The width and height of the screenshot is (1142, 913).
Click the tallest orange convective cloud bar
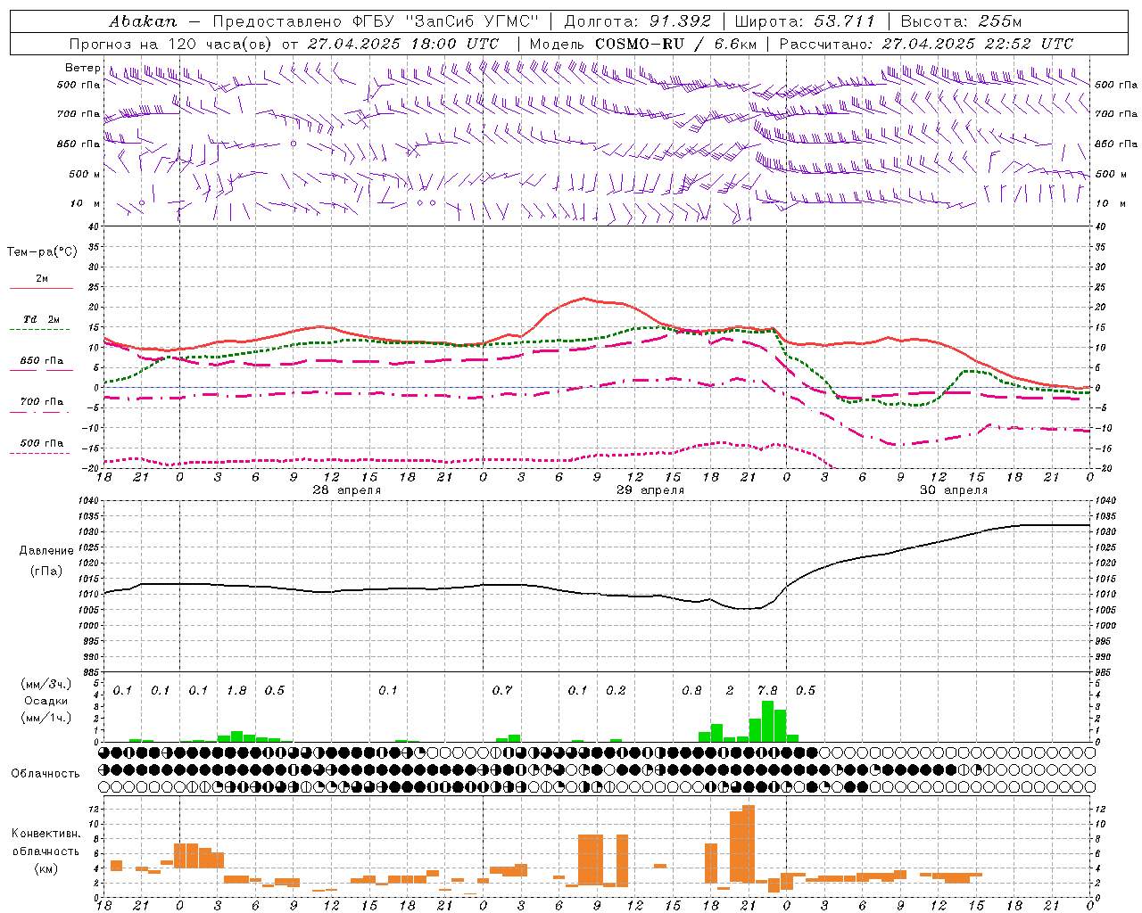(x=749, y=843)
